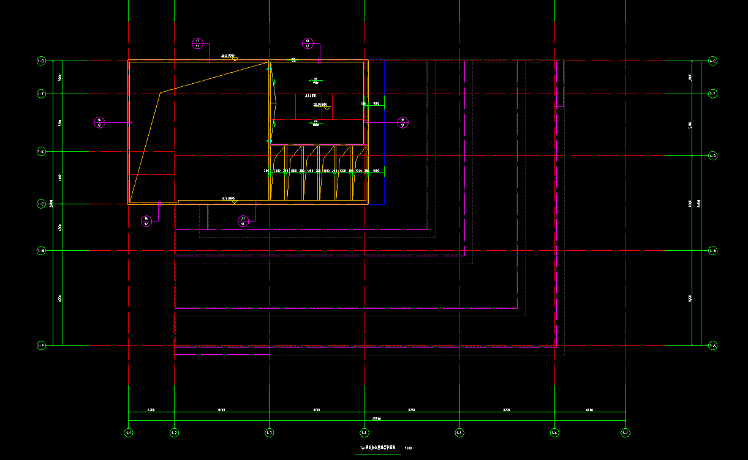Click the magenta section marker right of the roof outline

[402, 122]
